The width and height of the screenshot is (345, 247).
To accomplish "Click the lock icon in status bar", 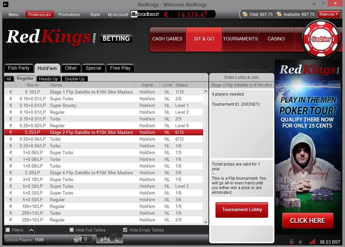I will [291, 242].
